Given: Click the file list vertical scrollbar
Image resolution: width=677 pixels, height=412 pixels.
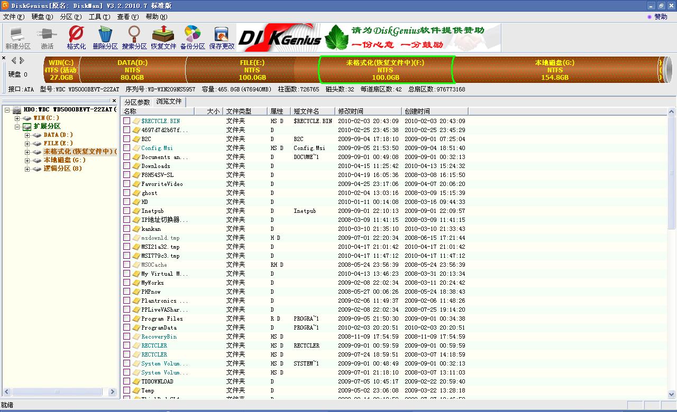Looking at the screenshot, I should (672, 172).
